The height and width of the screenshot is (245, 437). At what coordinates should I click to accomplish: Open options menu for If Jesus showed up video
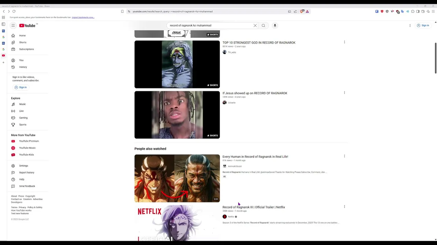[344, 93]
